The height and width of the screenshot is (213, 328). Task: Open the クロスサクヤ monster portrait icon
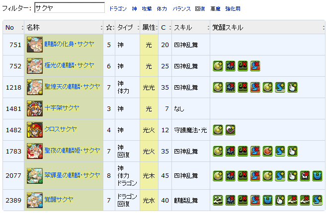[x=35, y=130]
